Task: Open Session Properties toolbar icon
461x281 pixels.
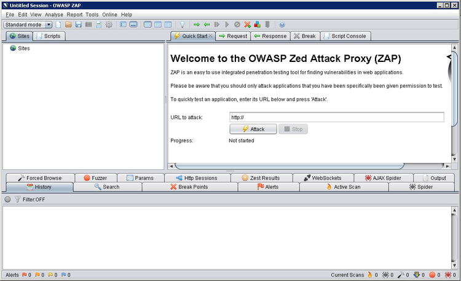Action: (x=99, y=25)
